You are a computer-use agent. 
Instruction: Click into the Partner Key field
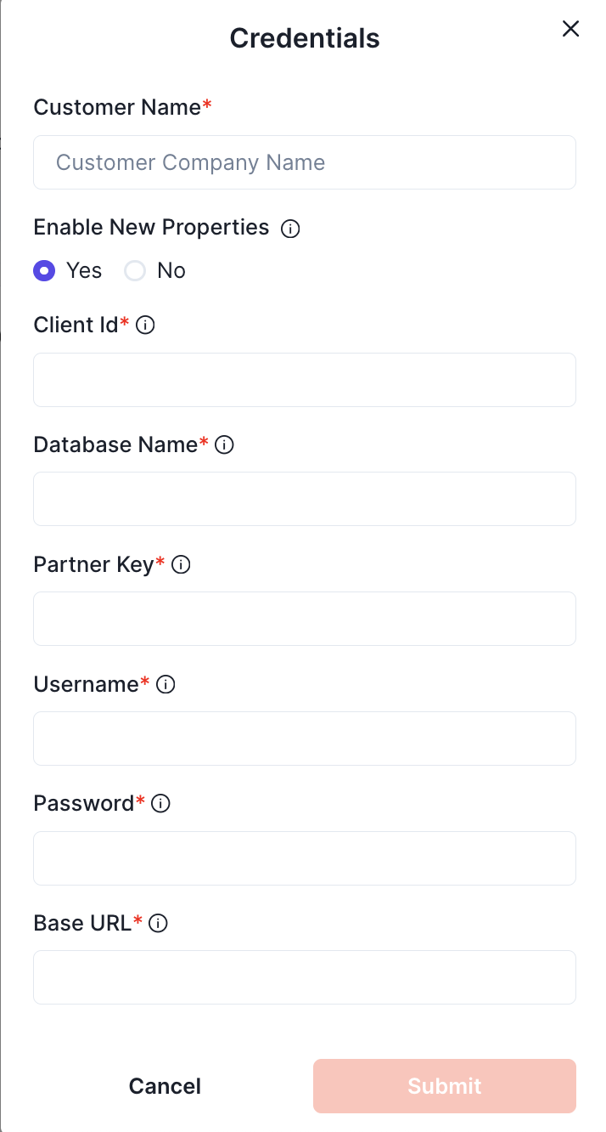click(x=304, y=619)
